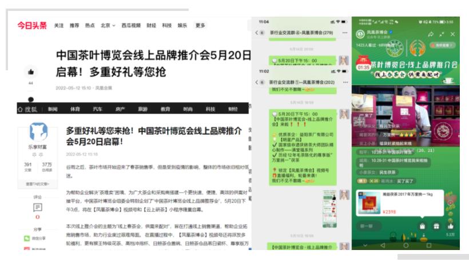Open 凤凰茶博会 channel avatar in livestream

tap(360, 34)
